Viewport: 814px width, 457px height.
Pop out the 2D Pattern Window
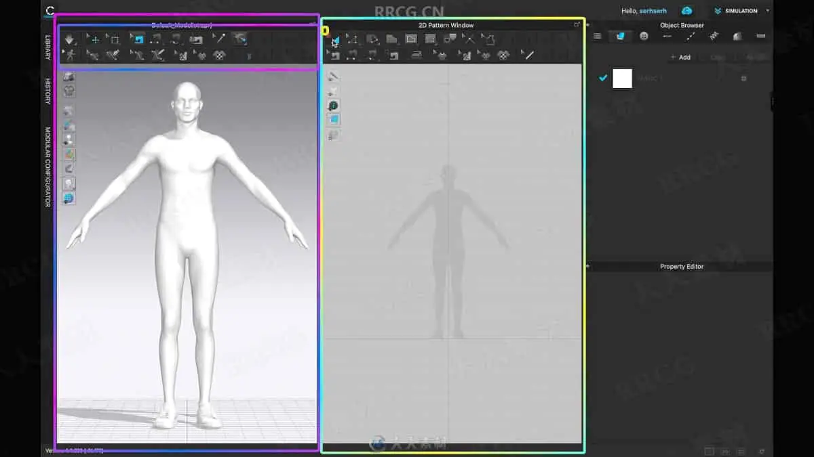(x=577, y=24)
